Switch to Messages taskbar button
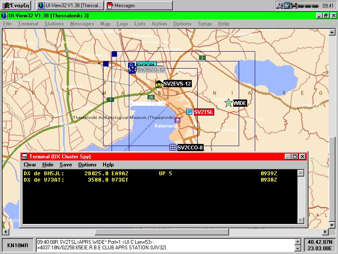 [x=139, y=6]
